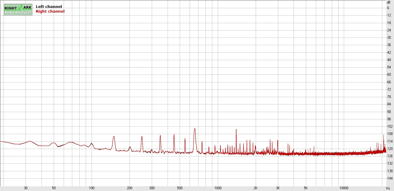
Task: Click the -144 dB axis label
Action: [x=389, y=178]
